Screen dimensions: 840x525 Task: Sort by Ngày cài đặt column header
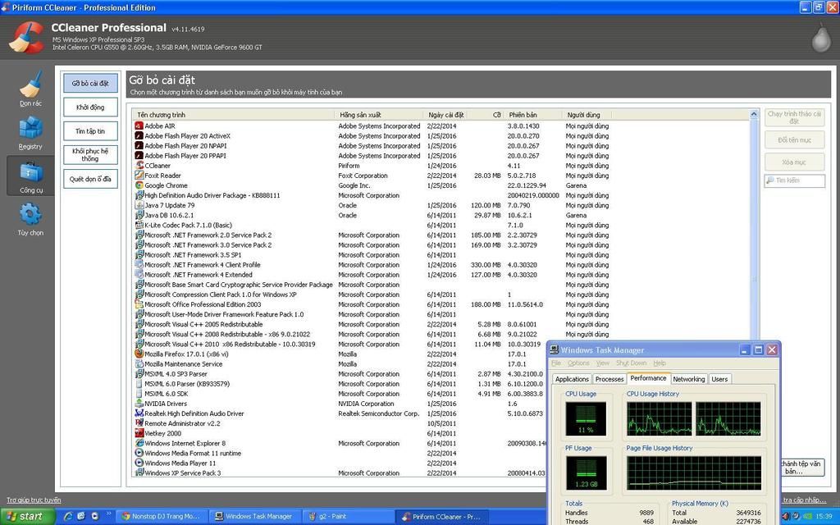click(445, 115)
